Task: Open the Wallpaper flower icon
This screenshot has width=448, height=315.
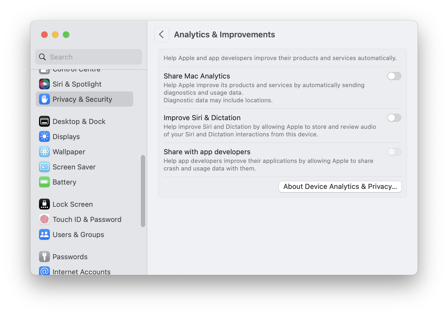Action: [44, 152]
